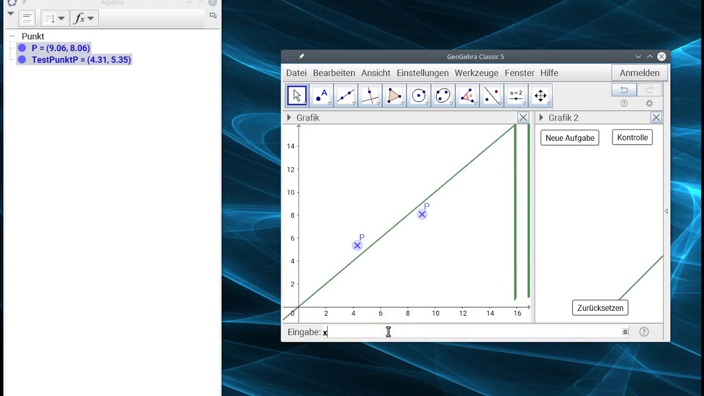Open the Datei menu
Image resolution: width=704 pixels, height=396 pixels.
tap(296, 73)
